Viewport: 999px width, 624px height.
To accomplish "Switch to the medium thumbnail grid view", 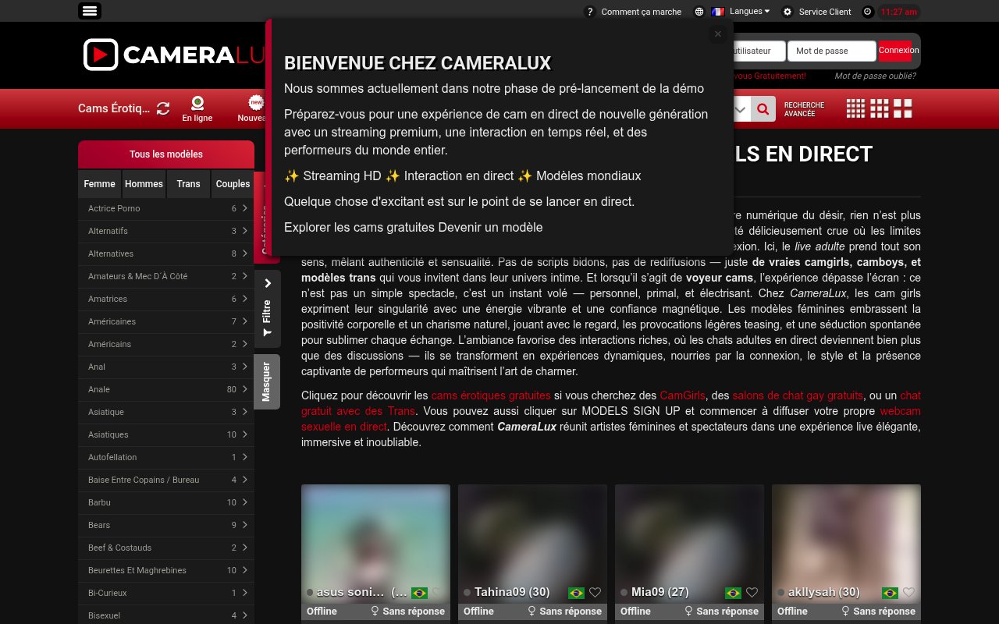I will [880, 108].
